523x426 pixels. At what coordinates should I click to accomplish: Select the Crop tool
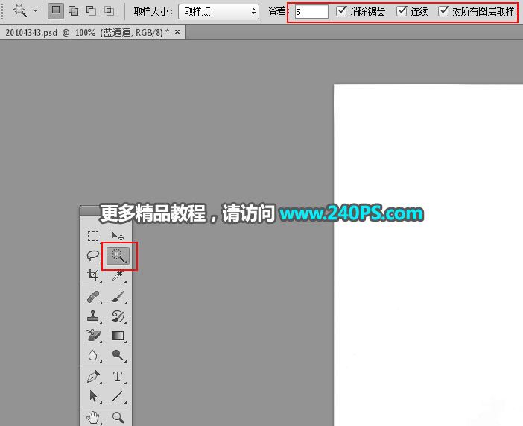point(93,275)
